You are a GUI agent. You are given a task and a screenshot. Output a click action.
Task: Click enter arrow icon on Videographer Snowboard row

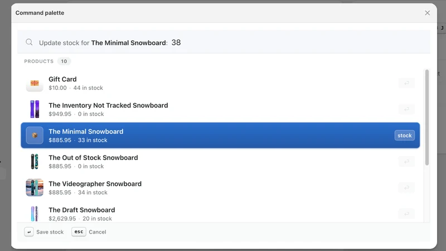click(406, 187)
